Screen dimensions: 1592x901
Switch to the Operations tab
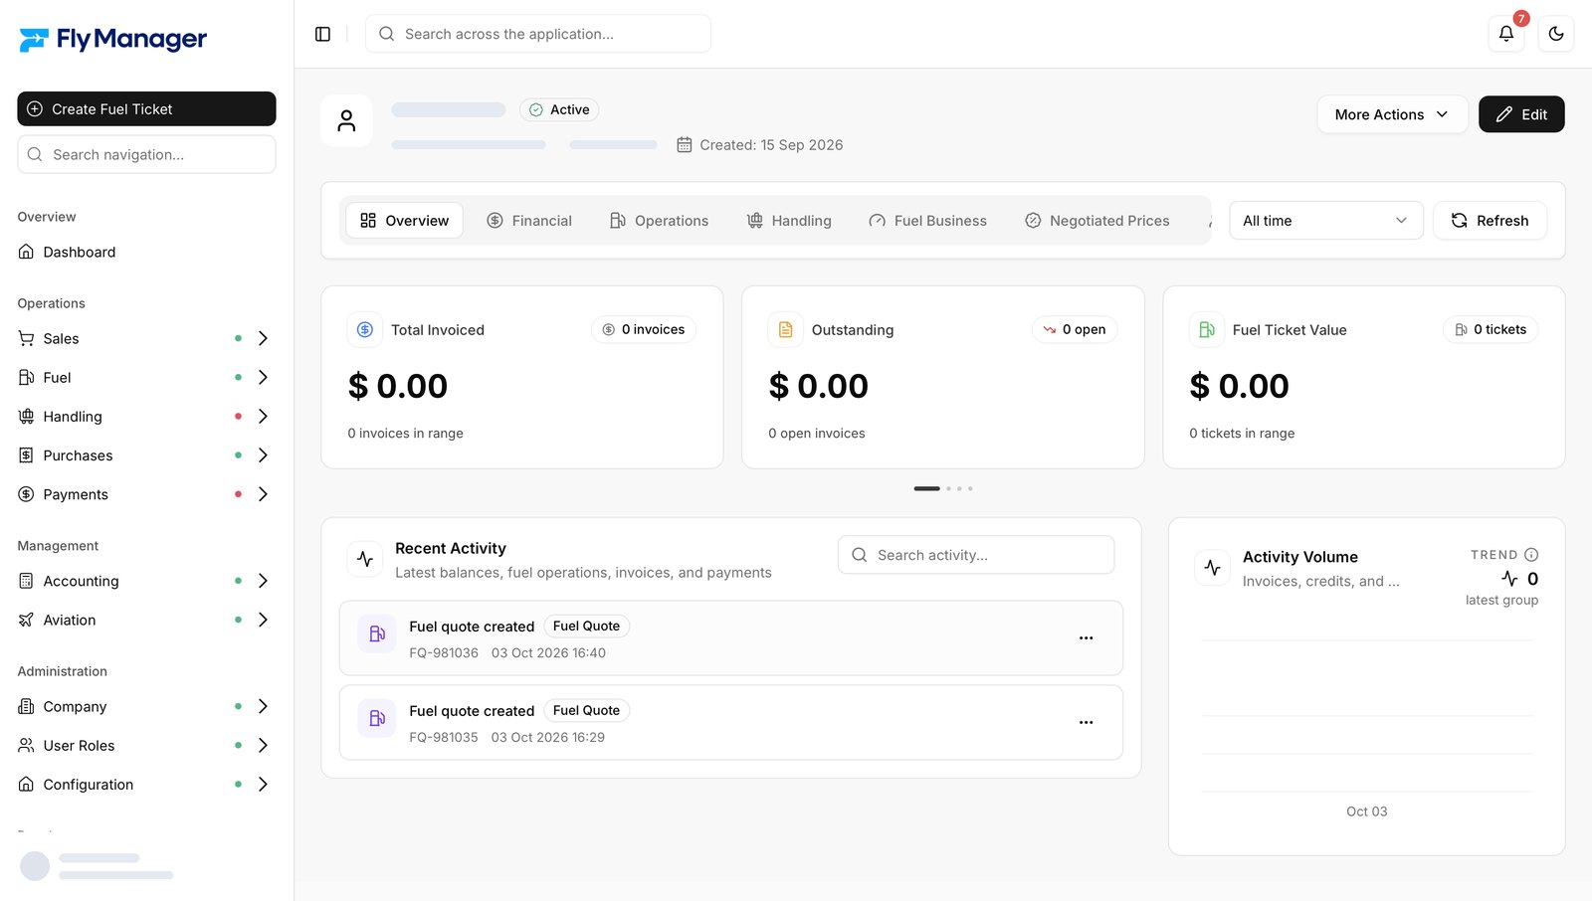pos(659,221)
